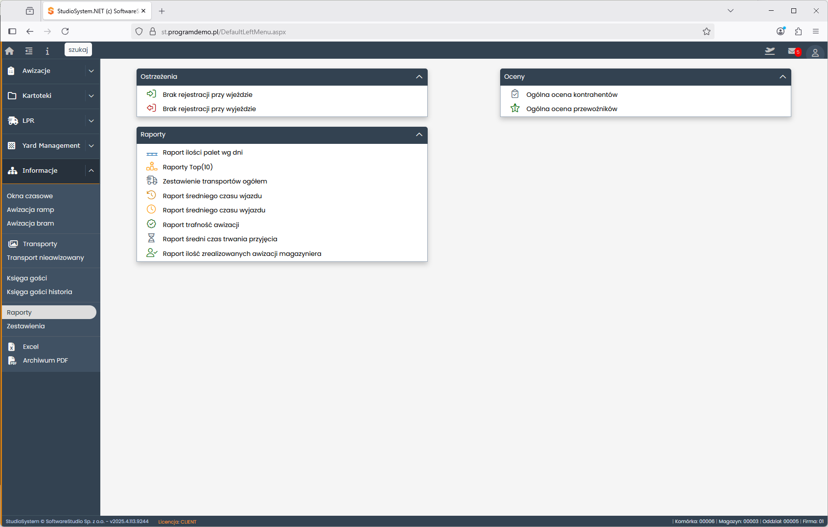The image size is (828, 527).
Task: Collapse the Informacje sidebar section
Action: (x=91, y=170)
